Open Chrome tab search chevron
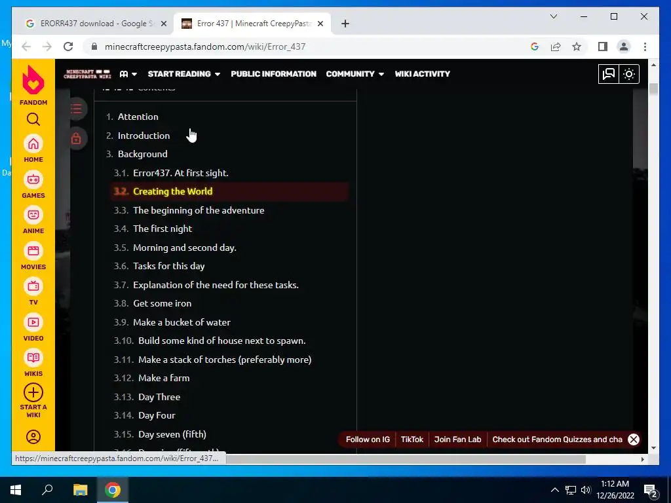Viewport: 671px width, 503px height. point(553,16)
